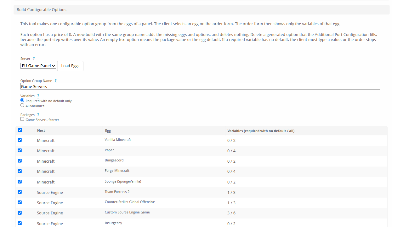Click the '3 / 6' variables value
The image size is (403, 227).
[x=231, y=213]
